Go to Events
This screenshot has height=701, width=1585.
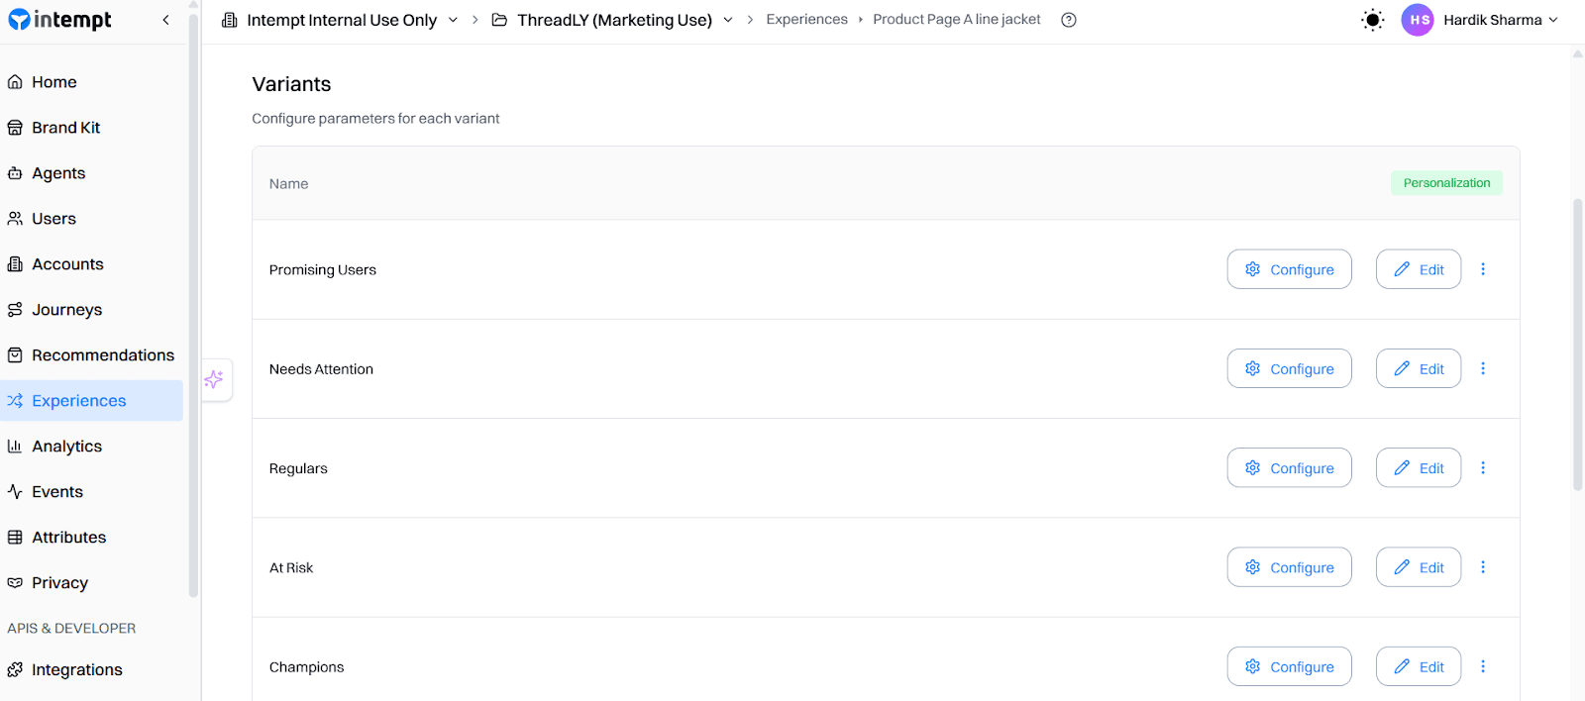point(91,492)
